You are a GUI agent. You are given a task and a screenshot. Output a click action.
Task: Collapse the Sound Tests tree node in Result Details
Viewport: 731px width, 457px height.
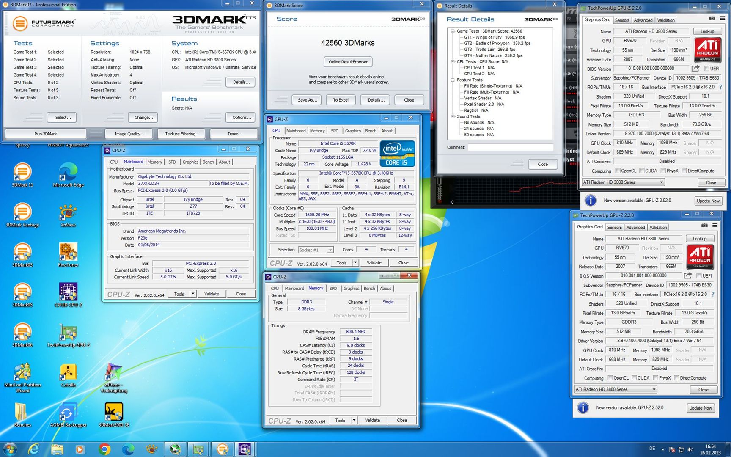tap(453, 116)
